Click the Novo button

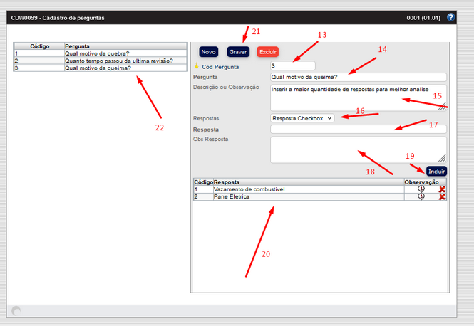(x=208, y=52)
